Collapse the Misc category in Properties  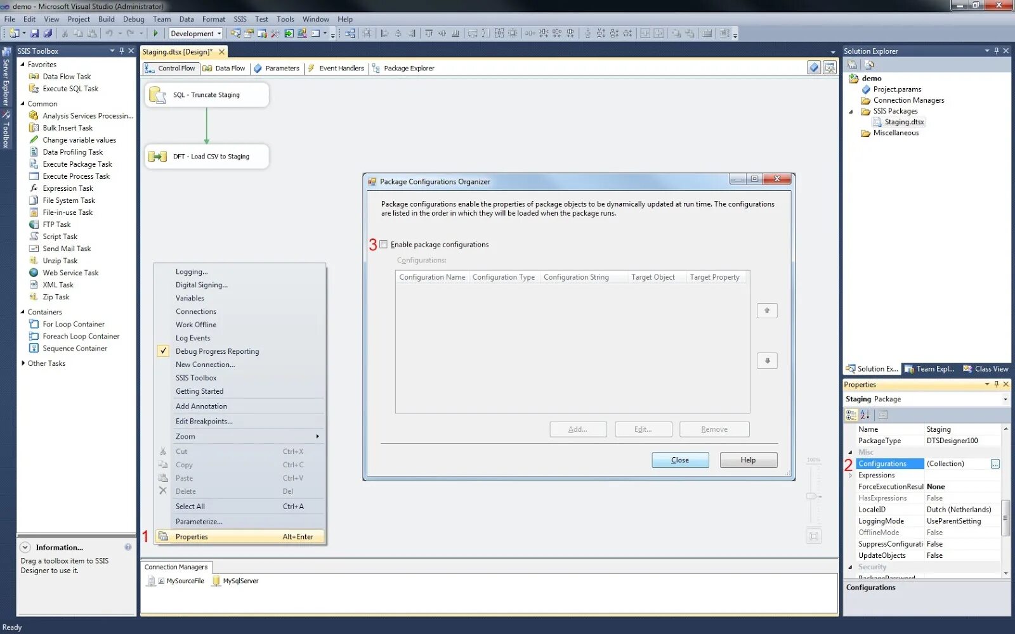click(851, 452)
